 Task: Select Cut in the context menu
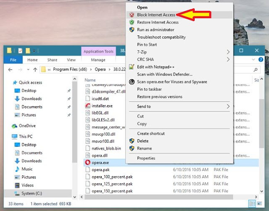[x=140, y=116]
